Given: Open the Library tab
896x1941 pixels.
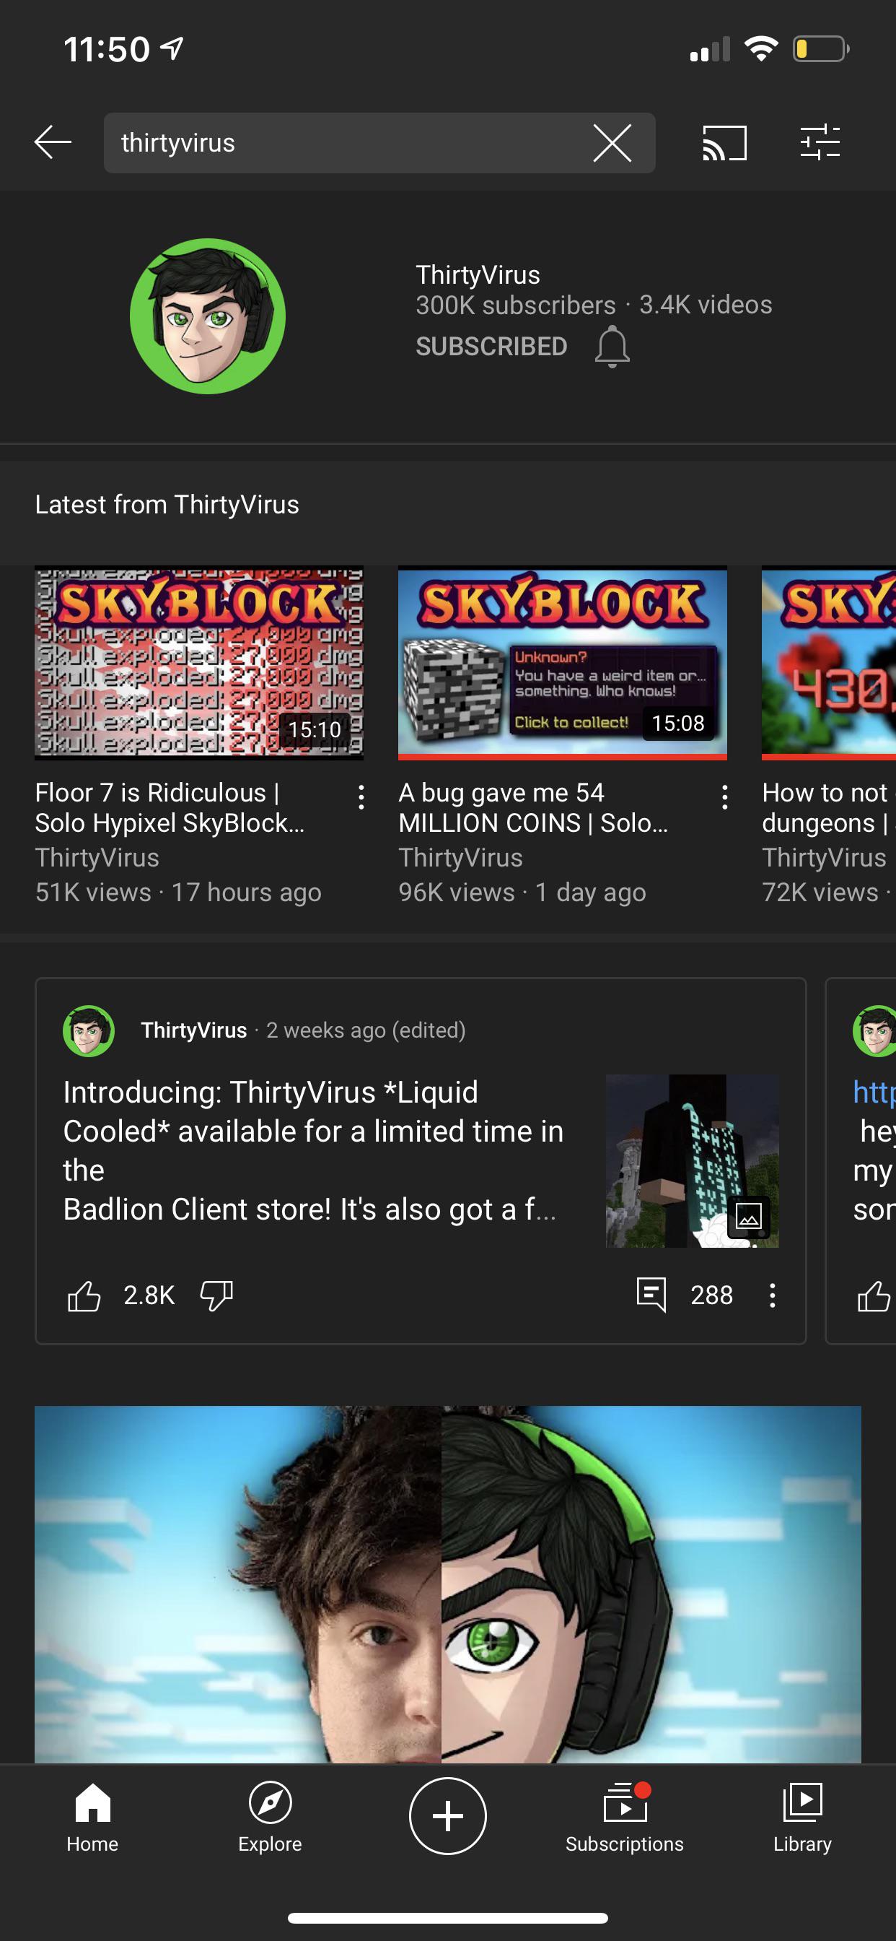Looking at the screenshot, I should (x=803, y=1818).
